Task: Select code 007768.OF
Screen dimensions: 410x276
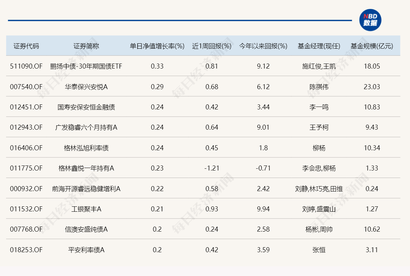Action: click(x=26, y=229)
